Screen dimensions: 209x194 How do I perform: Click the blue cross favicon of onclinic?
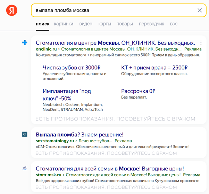pos(25,43)
